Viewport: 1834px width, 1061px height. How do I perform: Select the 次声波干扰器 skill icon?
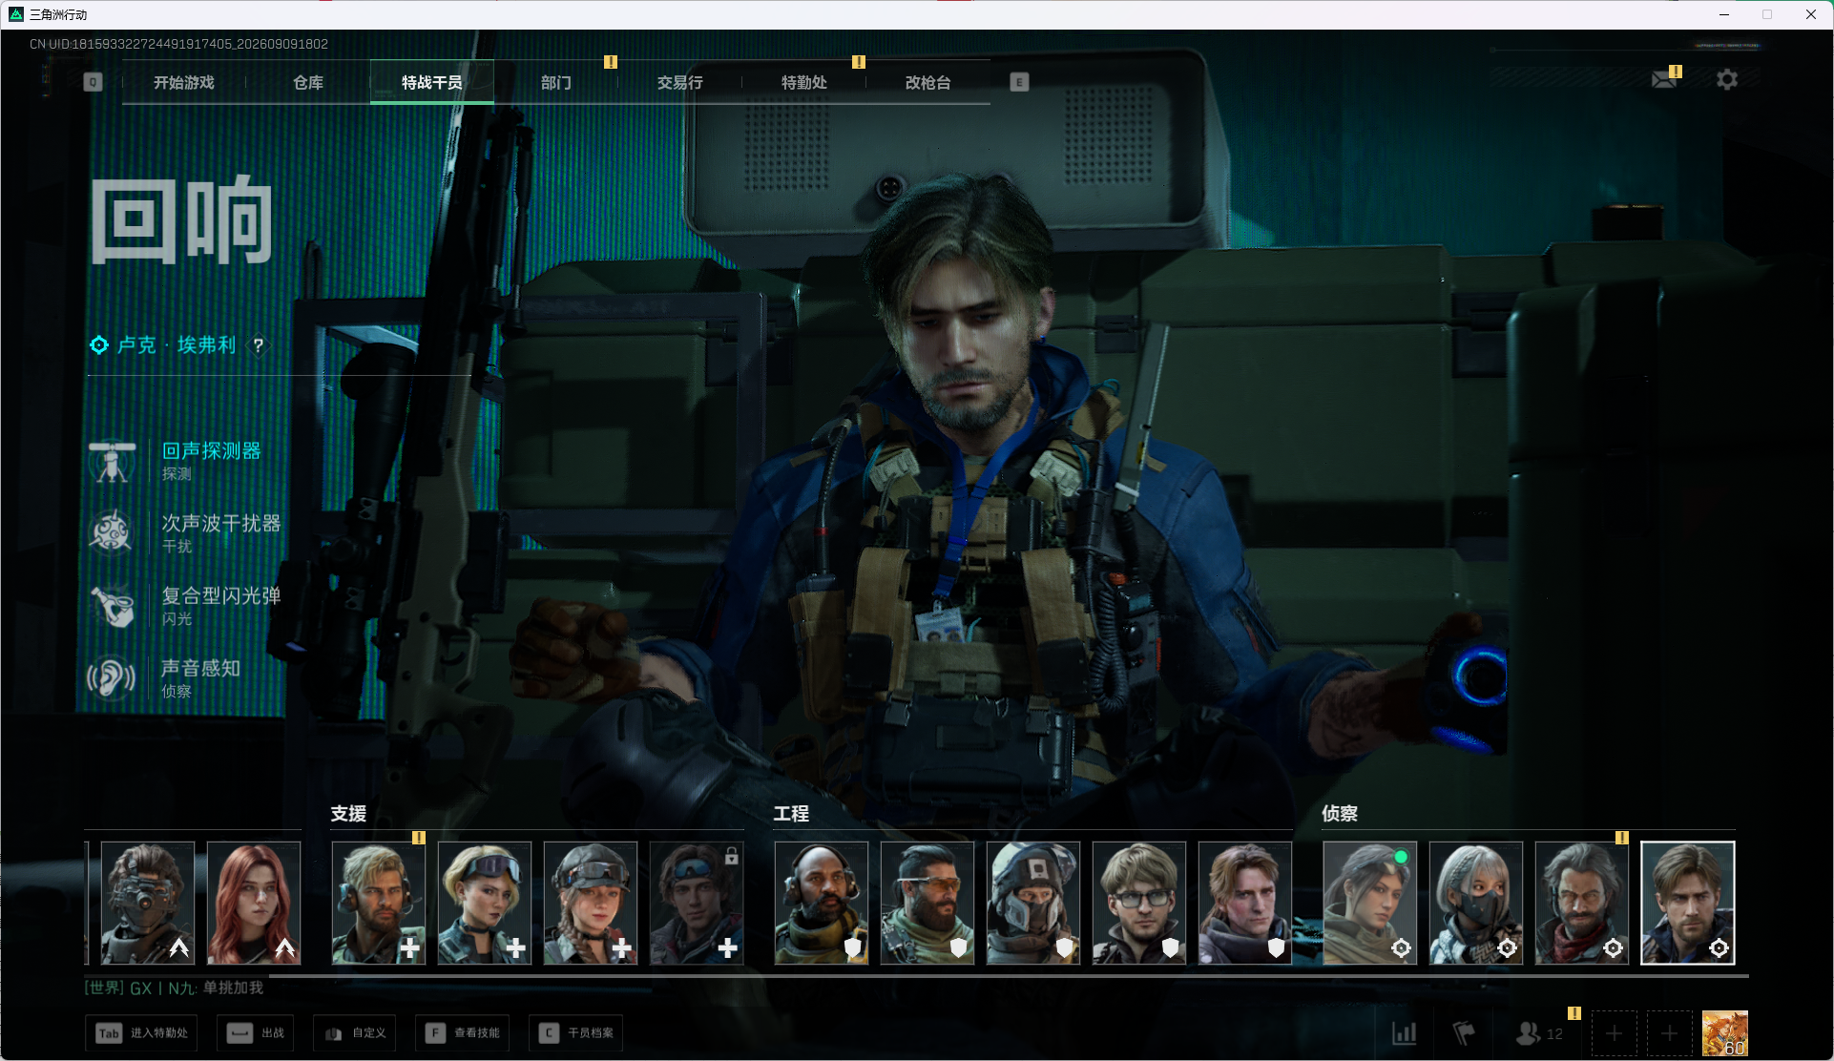pos(113,533)
